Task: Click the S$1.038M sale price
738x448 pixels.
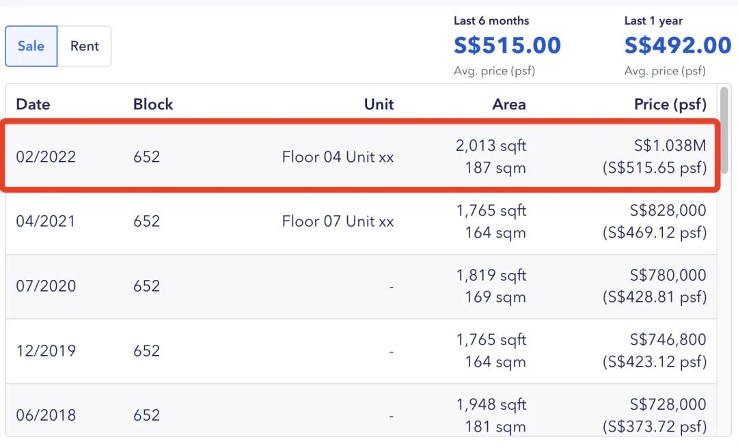Action: point(669,145)
